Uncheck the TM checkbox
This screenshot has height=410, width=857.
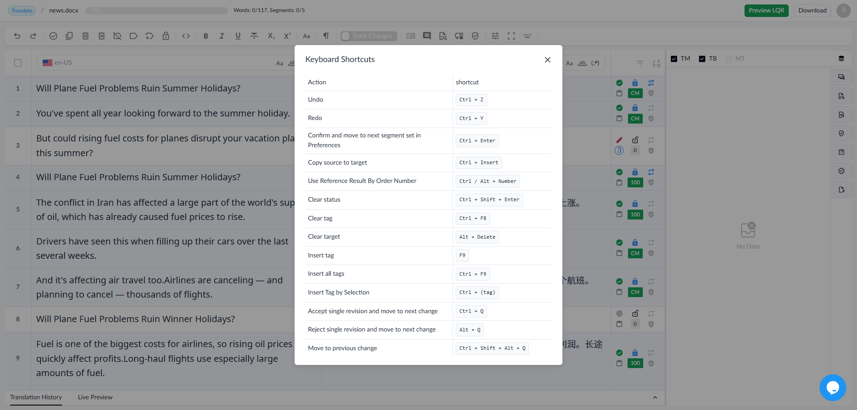click(674, 59)
